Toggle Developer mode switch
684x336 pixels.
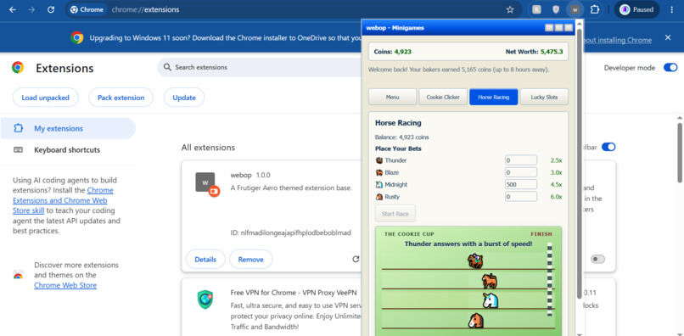point(670,68)
